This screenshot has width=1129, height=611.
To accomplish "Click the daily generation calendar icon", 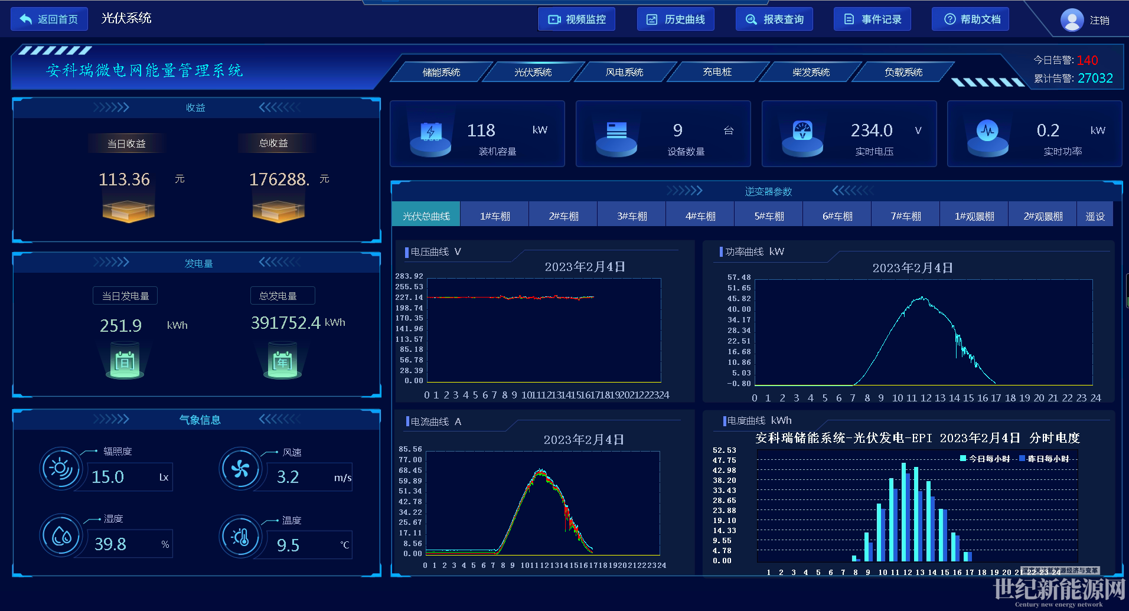I will (125, 362).
